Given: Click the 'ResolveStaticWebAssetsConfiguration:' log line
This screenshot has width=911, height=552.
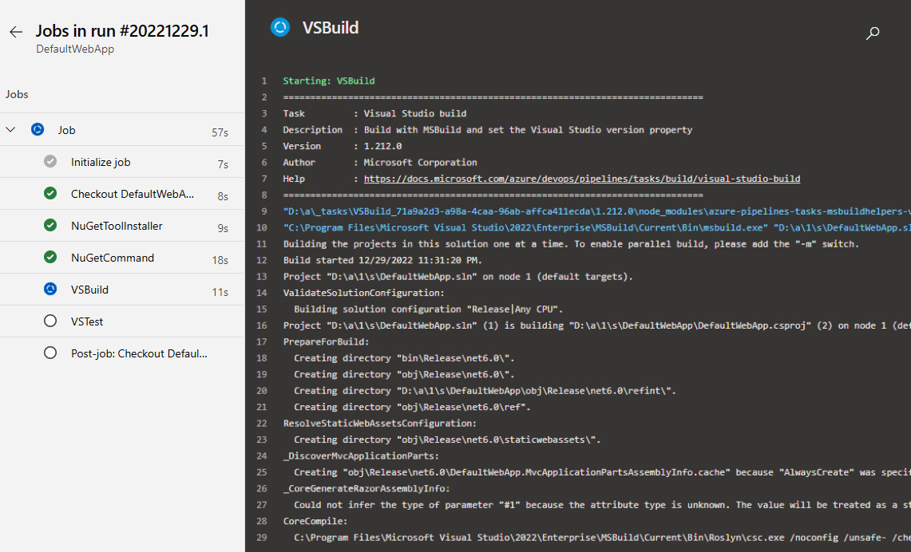Looking at the screenshot, I should (380, 423).
